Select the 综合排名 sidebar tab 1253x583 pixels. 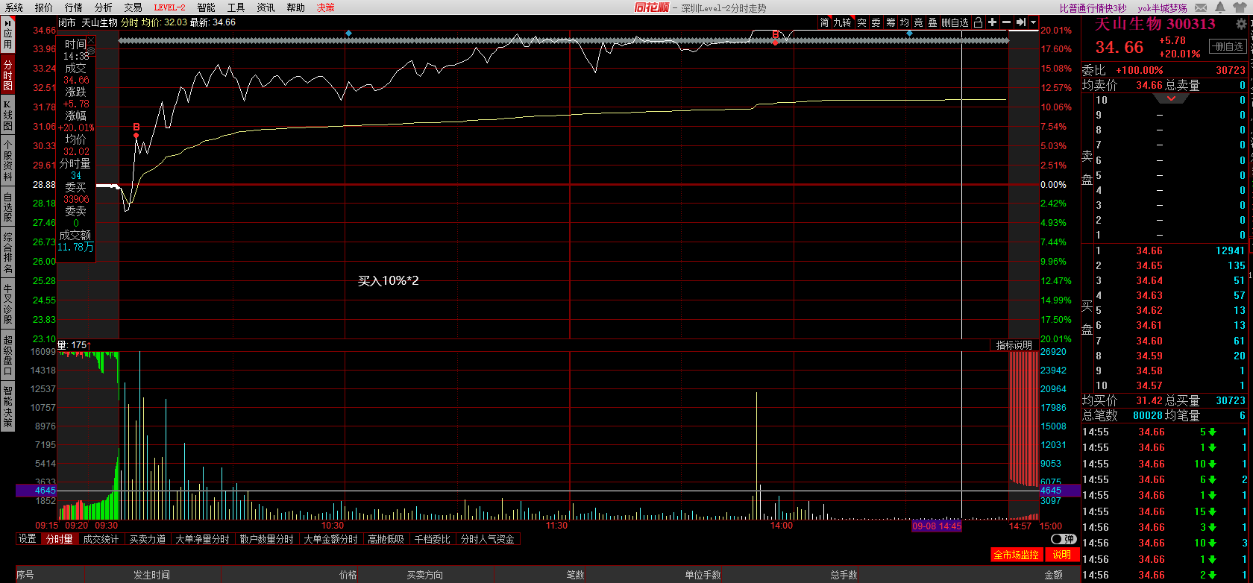click(x=7, y=253)
